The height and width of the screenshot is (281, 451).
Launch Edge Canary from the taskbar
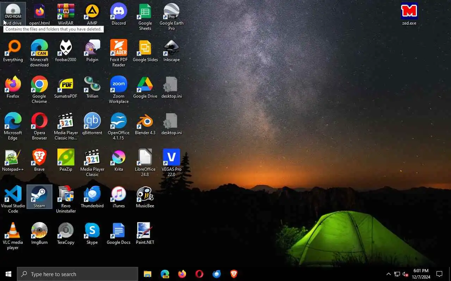coord(165,274)
